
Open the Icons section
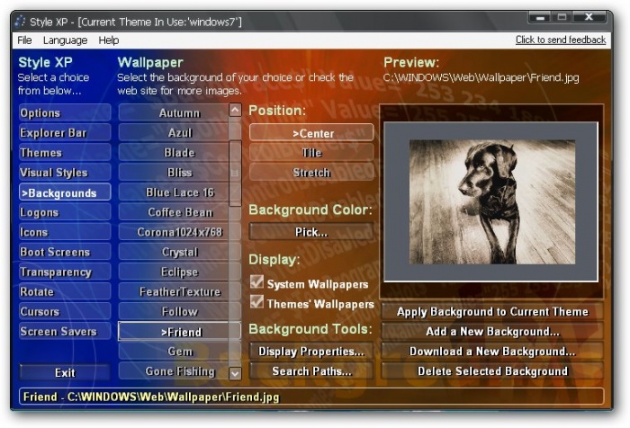coord(64,232)
